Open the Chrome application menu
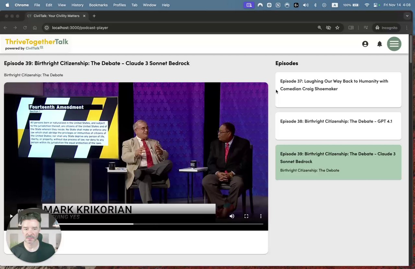The image size is (415, 269). coord(22,5)
